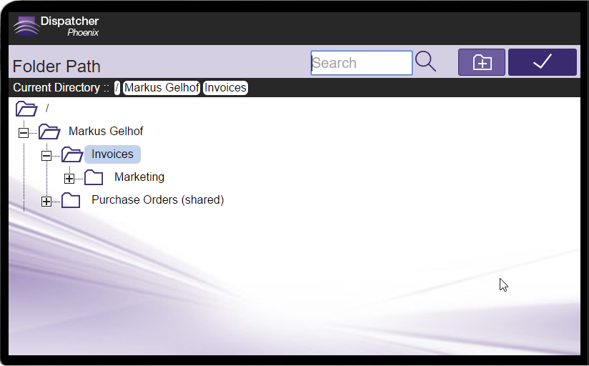Click into the Search input field
The width and height of the screenshot is (589, 366).
(x=361, y=63)
